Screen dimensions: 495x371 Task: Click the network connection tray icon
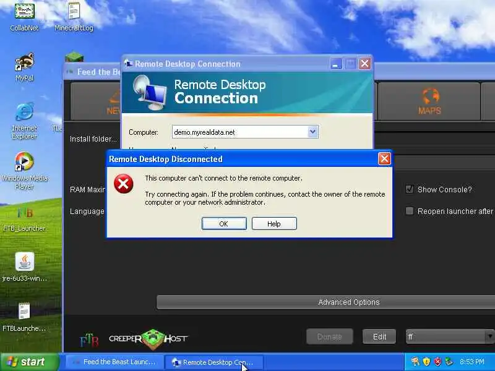pos(449,362)
